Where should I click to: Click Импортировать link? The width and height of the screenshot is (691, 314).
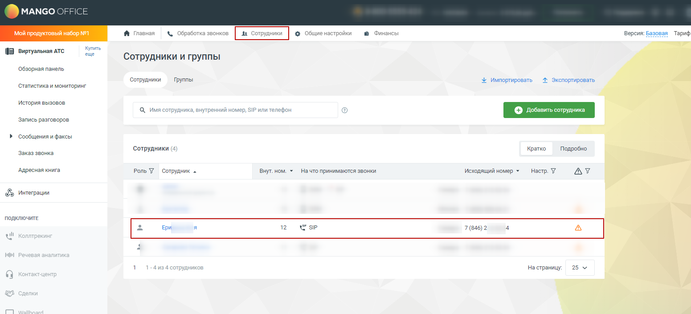507,80
